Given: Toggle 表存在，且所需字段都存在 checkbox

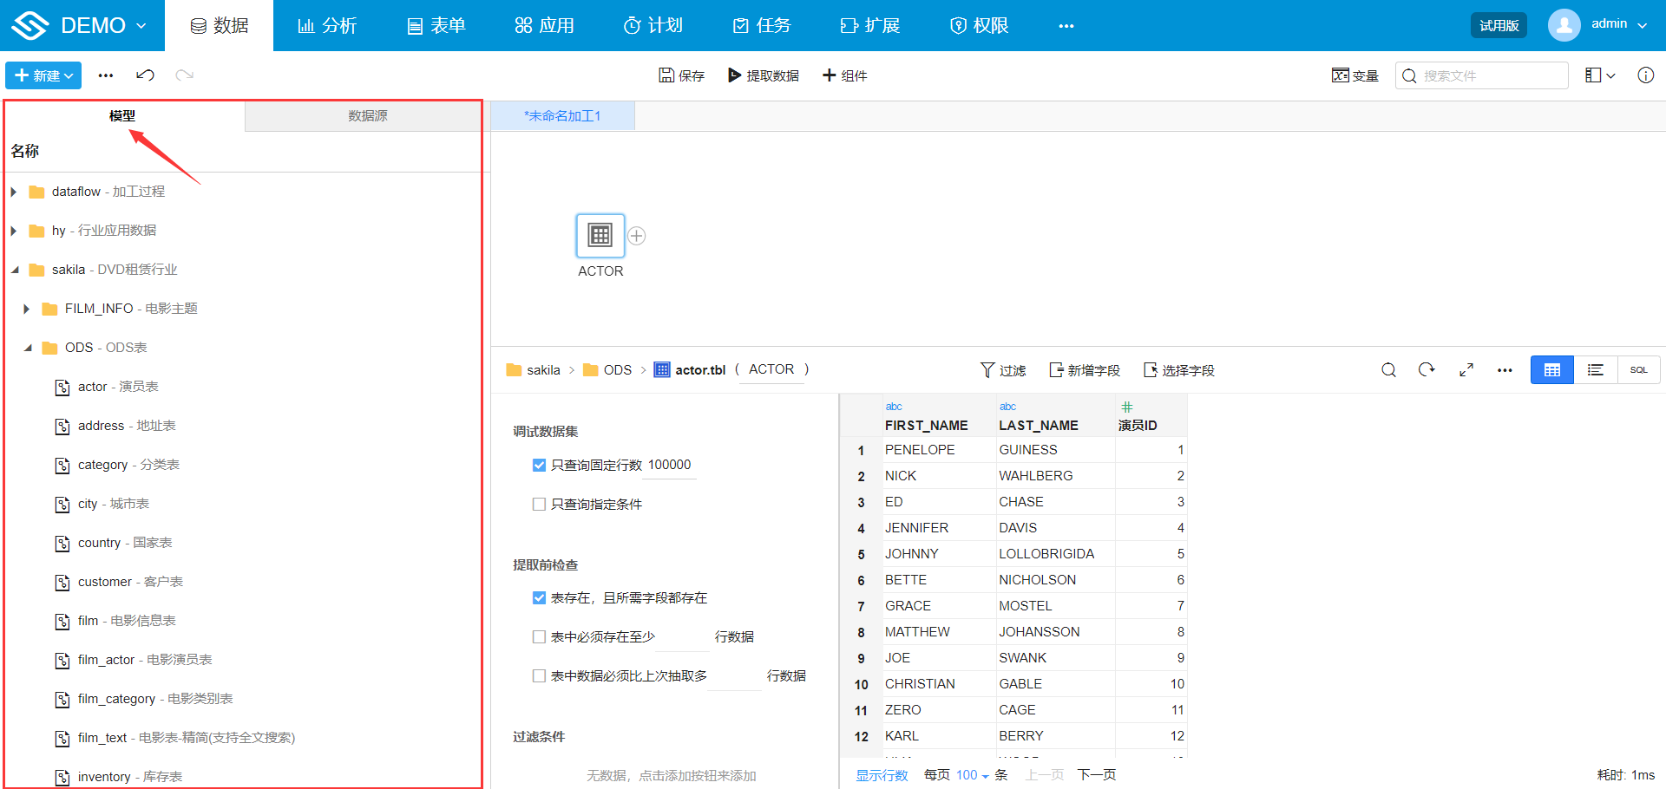Looking at the screenshot, I should 539,598.
